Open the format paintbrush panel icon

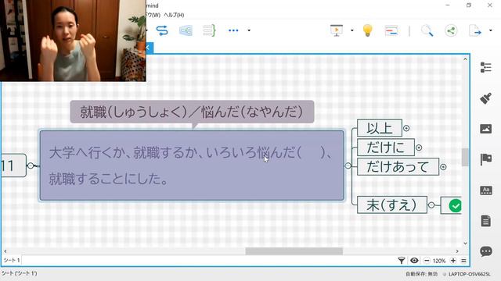485,98
